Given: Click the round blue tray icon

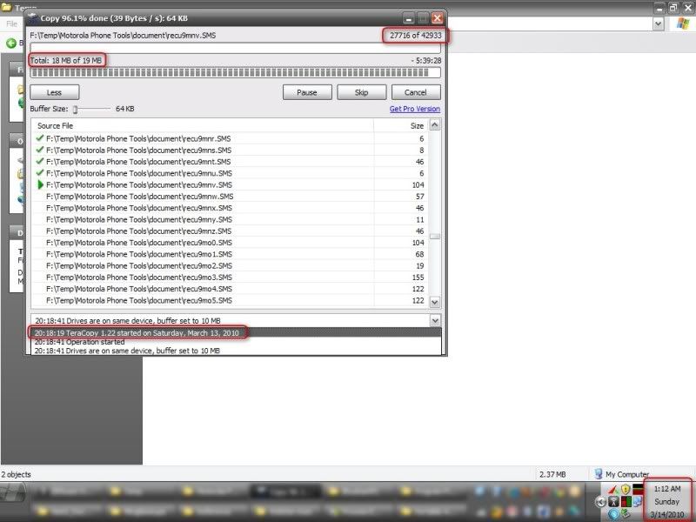Looking at the screenshot, I should pyautogui.click(x=613, y=514).
